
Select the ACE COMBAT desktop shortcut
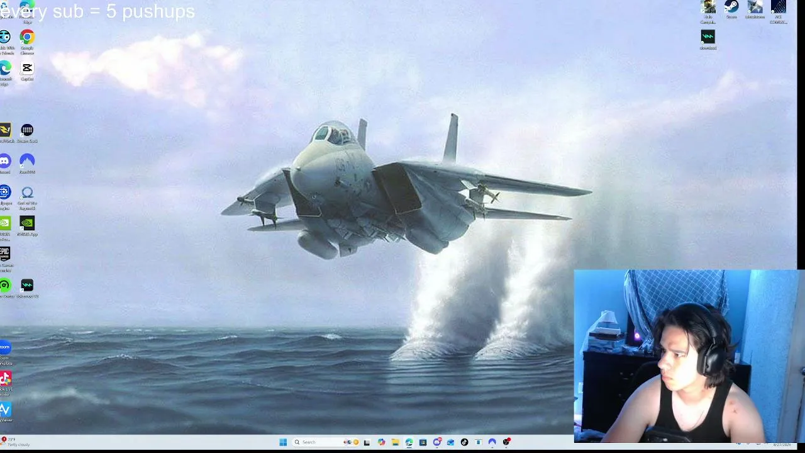pos(779,12)
